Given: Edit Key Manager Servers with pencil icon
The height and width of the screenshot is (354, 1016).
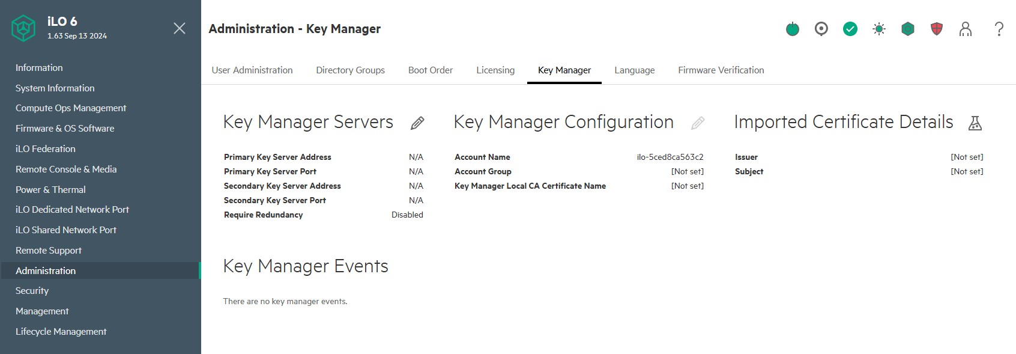Looking at the screenshot, I should point(417,123).
